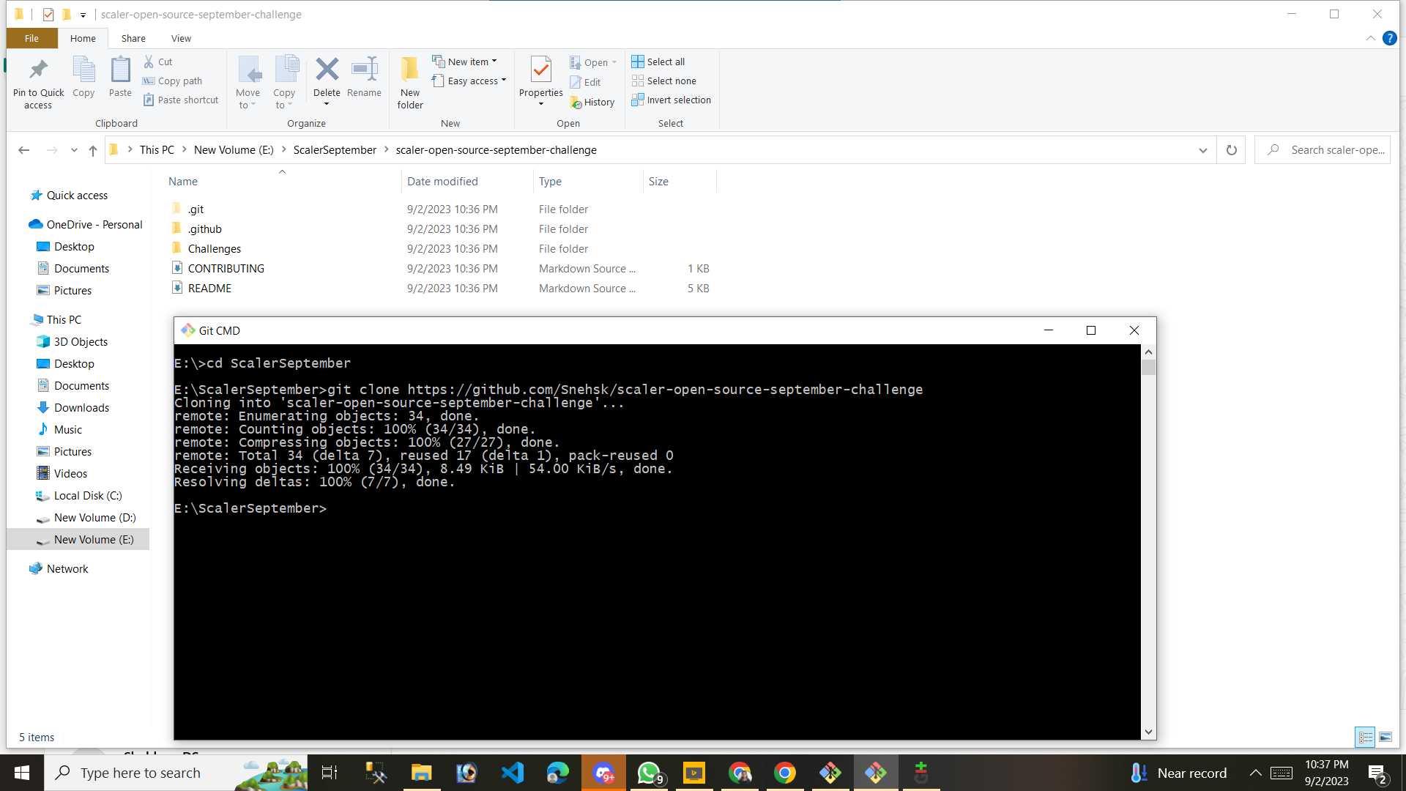Expand the address bar history dropdown

[1203, 149]
